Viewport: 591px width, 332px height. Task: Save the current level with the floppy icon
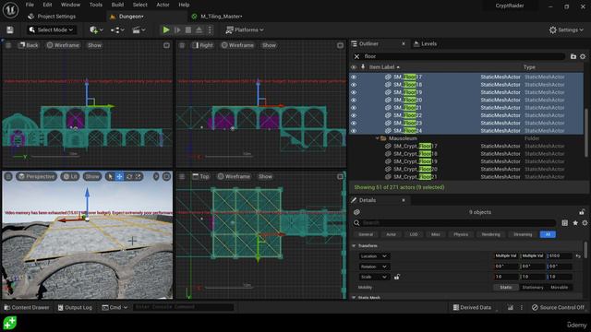10,30
